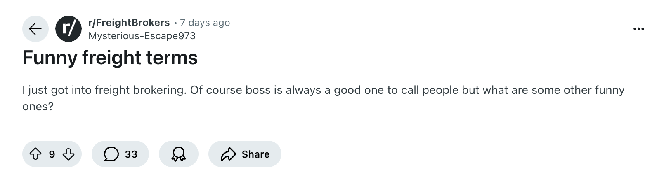The height and width of the screenshot is (177, 657).
Task: Open the three-dot post options menu
Action: point(638,29)
